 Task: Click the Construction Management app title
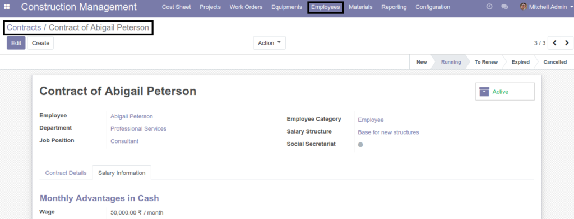(78, 7)
